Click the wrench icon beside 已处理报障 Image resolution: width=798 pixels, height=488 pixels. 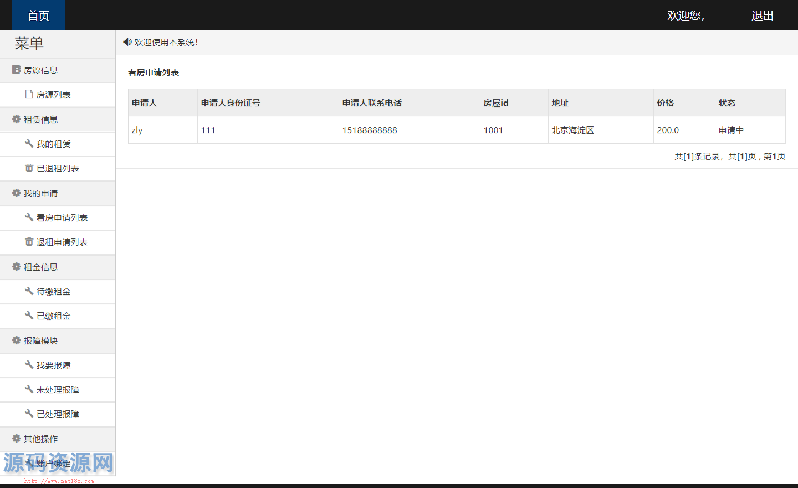[29, 414]
